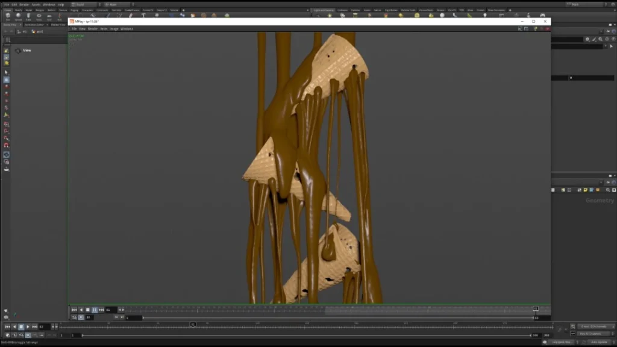Open the Build desktop dropdown

click(84, 4)
